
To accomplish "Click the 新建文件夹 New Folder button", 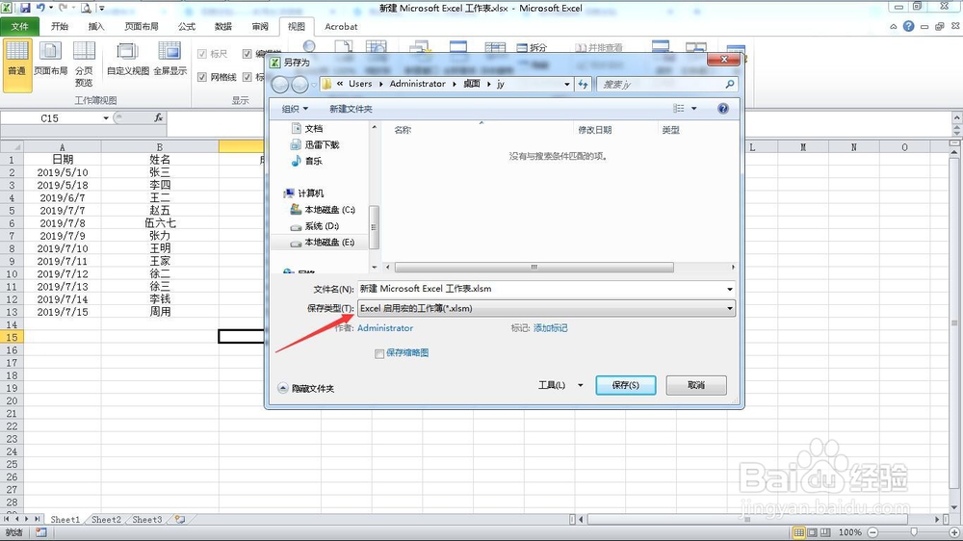I will pos(351,109).
